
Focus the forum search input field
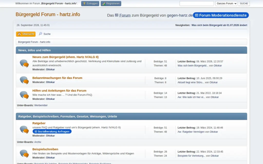pyautogui.click(x=196, y=4)
